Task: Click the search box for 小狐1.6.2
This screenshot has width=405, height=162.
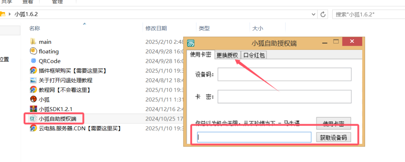Action: [369, 14]
